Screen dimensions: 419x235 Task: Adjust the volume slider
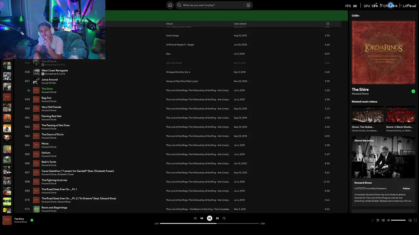398,220
